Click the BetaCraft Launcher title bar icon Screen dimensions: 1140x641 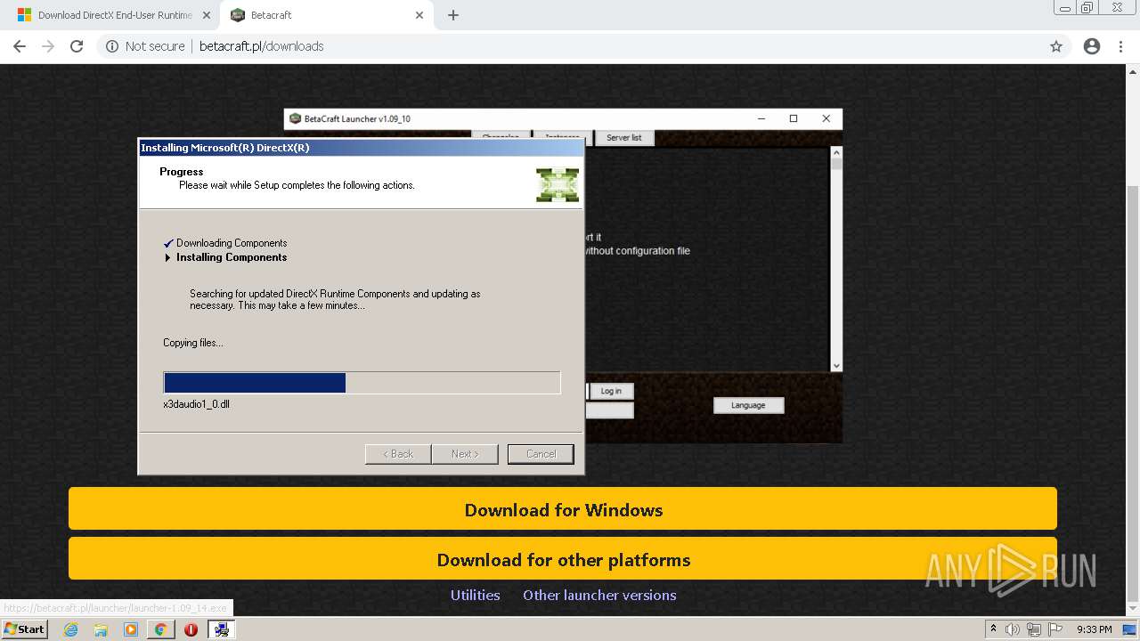296,118
